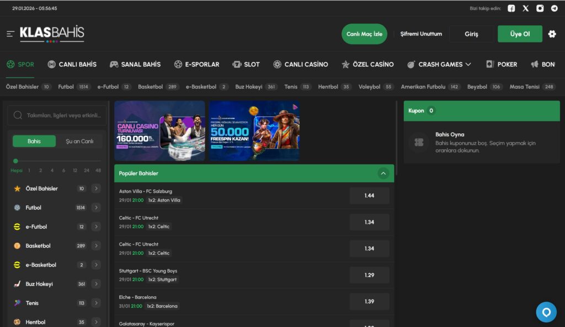
Task: Click the e-Basketbol sidebar icon
Action: coord(17,265)
